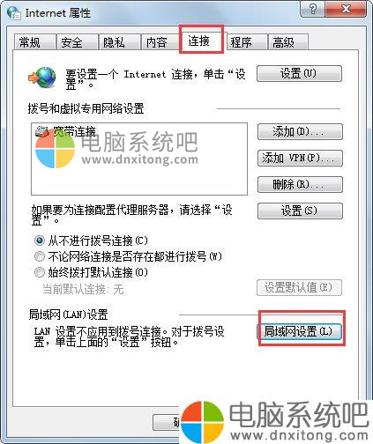Open the 高级 tab
The image size is (373, 444).
[288, 42]
